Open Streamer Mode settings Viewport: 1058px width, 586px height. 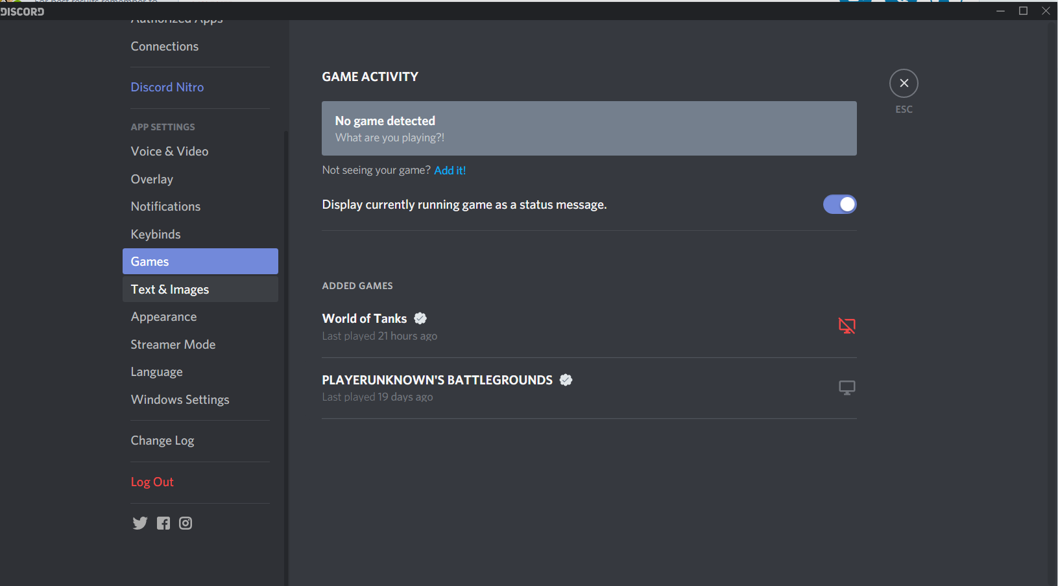click(200, 345)
